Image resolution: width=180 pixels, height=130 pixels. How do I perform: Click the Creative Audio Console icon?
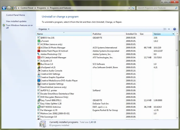coord(39,70)
